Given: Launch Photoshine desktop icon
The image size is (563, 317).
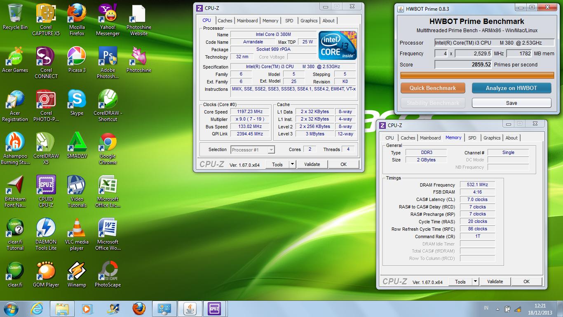Looking at the screenshot, I should click(x=139, y=60).
